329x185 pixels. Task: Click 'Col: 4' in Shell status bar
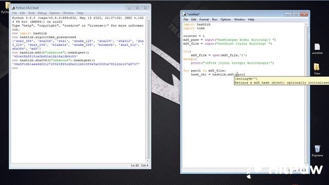click(x=144, y=165)
